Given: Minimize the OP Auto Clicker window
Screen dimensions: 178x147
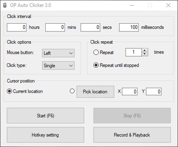Looking at the screenshot, I should coord(132,5).
